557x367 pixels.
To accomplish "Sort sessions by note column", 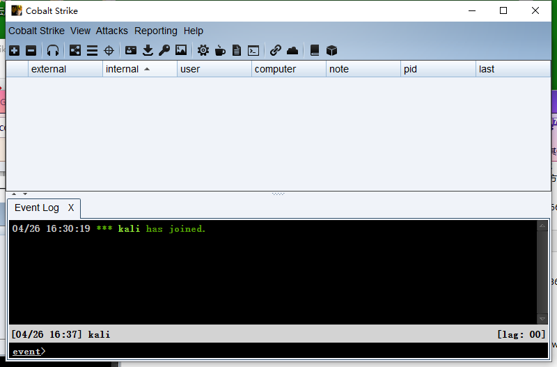I will coord(363,69).
